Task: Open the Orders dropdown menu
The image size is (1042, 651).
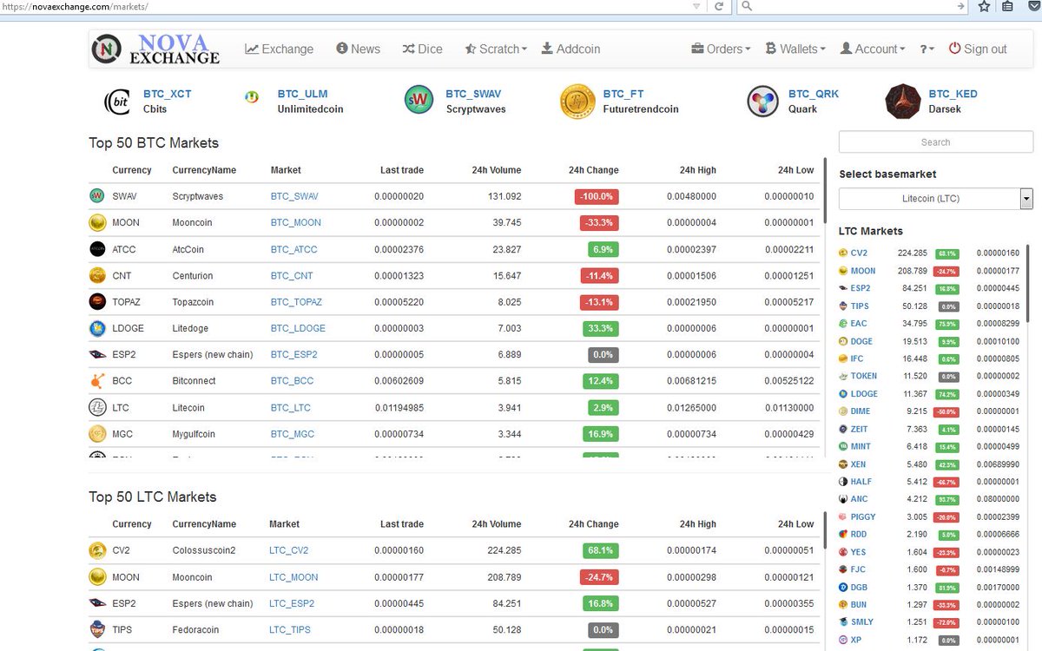Action: [721, 49]
